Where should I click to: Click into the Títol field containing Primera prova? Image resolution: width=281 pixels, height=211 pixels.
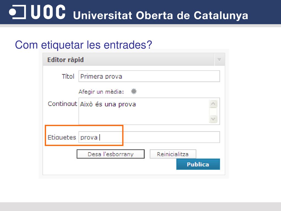coord(149,76)
